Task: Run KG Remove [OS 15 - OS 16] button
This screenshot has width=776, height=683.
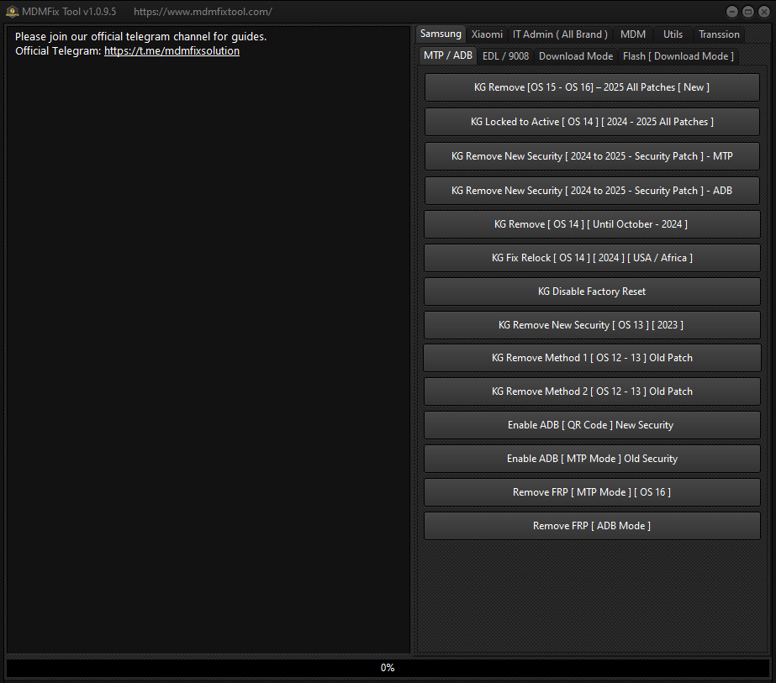Action: 592,87
